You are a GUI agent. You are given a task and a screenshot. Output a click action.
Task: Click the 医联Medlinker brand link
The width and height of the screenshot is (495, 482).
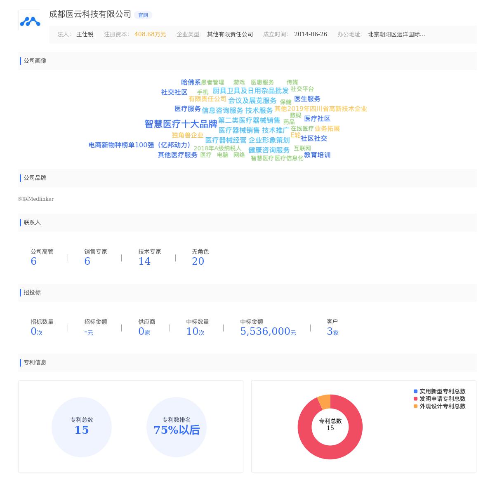[36, 199]
